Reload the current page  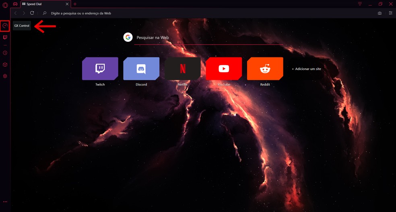pyautogui.click(x=32, y=13)
